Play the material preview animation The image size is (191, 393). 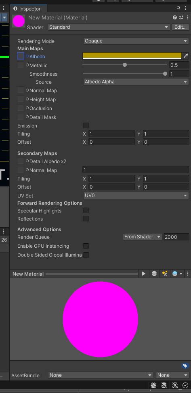[143, 274]
